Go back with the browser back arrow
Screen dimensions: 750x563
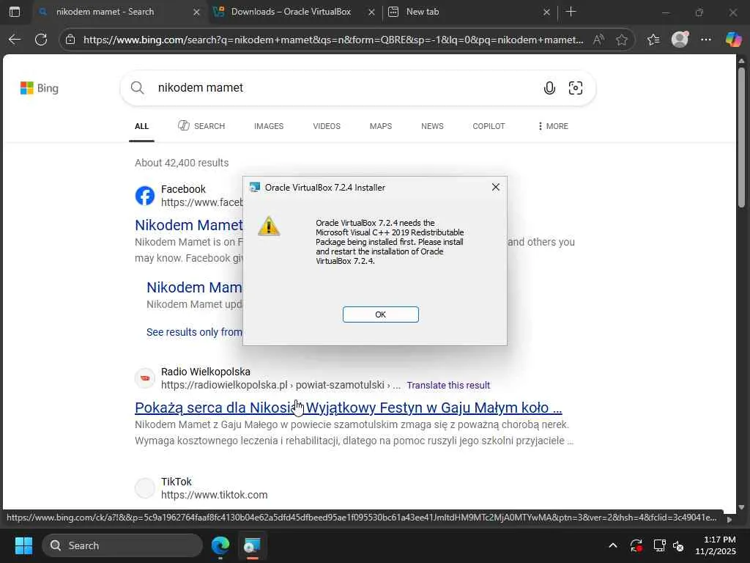pos(15,40)
